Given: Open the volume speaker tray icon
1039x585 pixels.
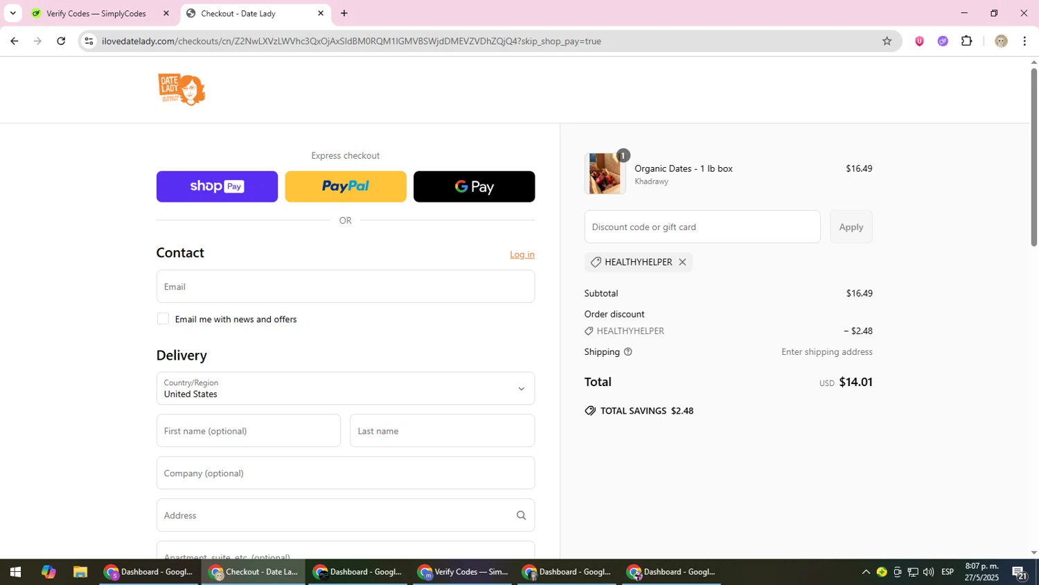Looking at the screenshot, I should (x=928, y=572).
